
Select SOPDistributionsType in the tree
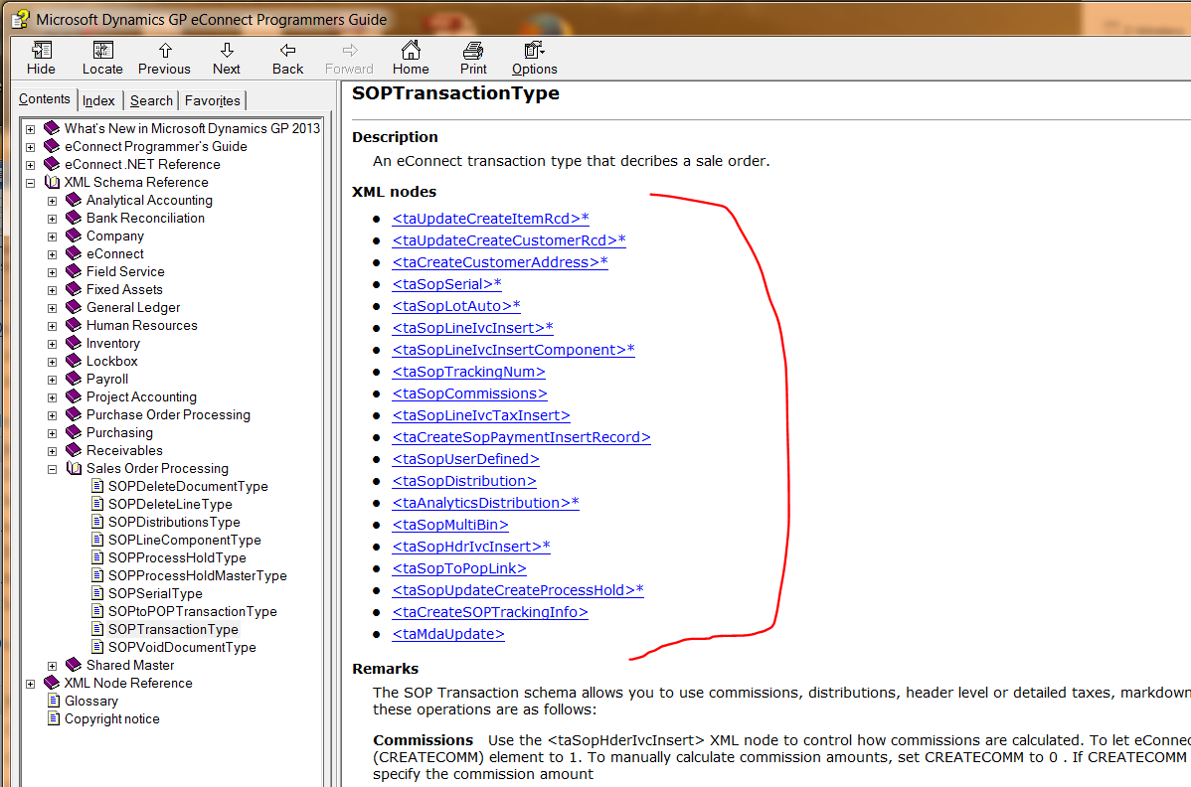coord(174,522)
